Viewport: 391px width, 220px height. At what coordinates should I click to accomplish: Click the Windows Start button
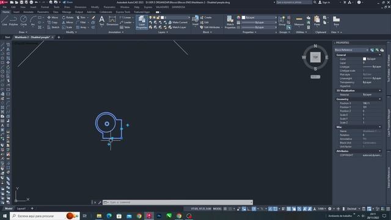pyautogui.click(x=4, y=216)
